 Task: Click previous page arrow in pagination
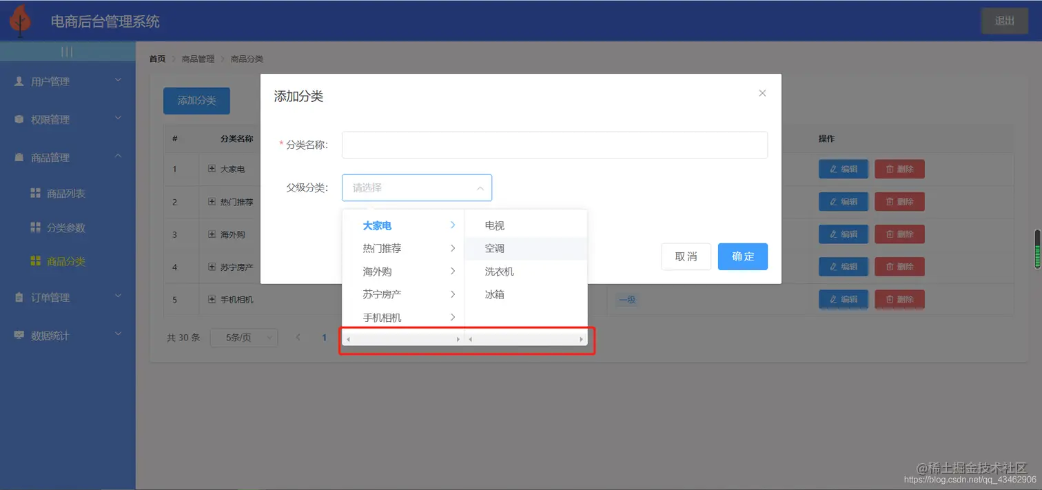(x=298, y=338)
